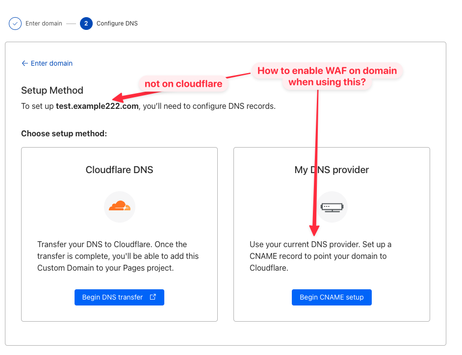462x355 pixels.
Task: Click the 'Choose setup method:' label
Action: (x=64, y=133)
